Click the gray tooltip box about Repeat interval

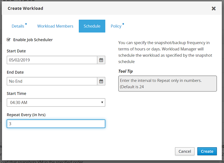(x=167, y=84)
